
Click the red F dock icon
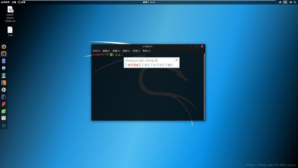pos(4,104)
